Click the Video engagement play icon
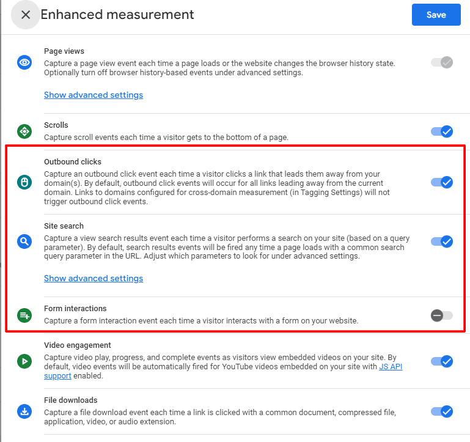470x442 pixels. [24, 361]
